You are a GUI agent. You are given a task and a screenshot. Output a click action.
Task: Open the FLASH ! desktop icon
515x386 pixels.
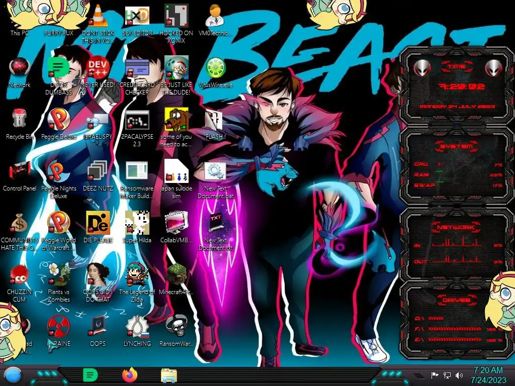click(214, 120)
